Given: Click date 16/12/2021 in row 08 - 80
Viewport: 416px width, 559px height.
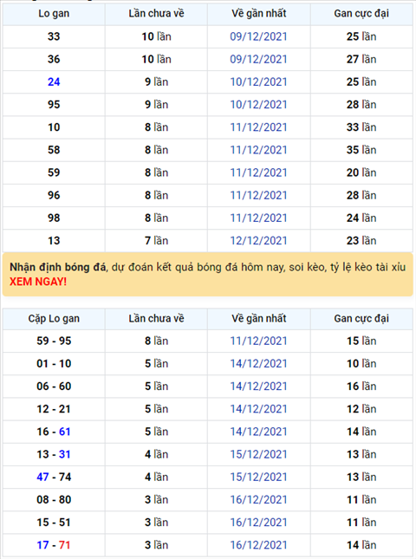Looking at the screenshot, I should 258,500.
